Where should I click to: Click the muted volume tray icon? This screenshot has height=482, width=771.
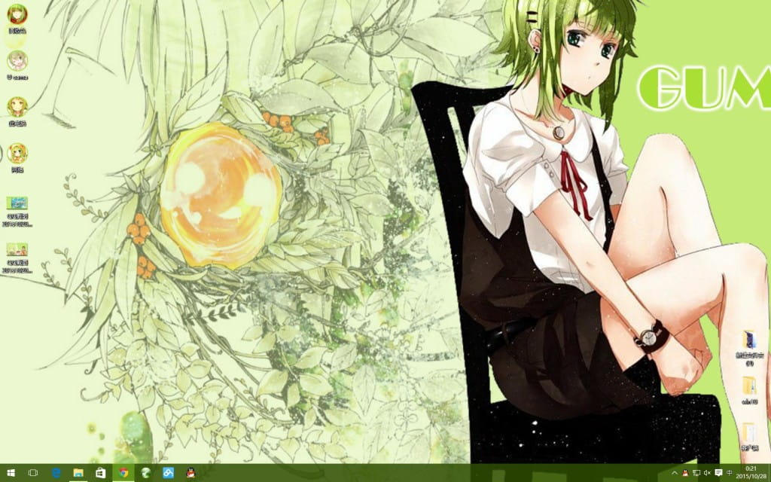coord(707,473)
